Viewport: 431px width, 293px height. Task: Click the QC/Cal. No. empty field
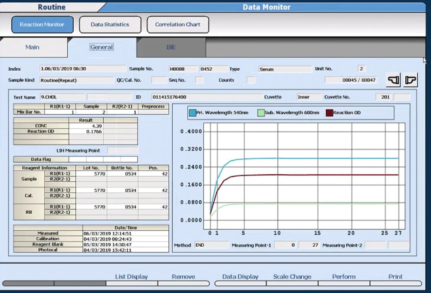159,80
